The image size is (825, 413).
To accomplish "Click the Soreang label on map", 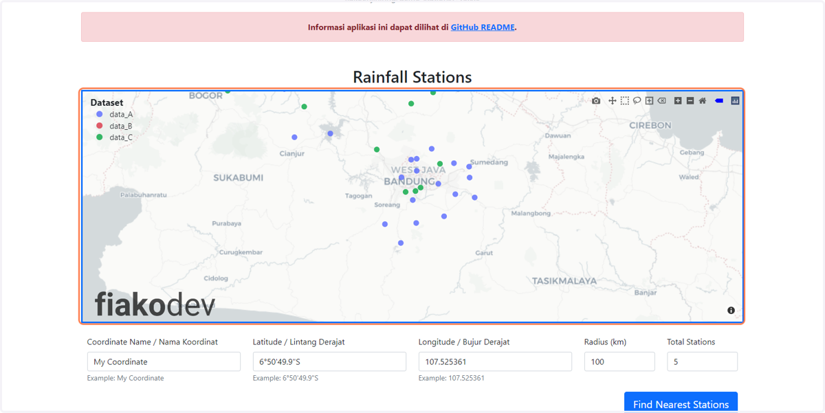I will 387,205.
